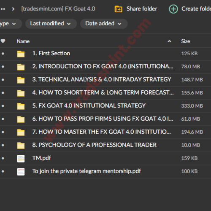This screenshot has width=211, height=211.
Task: Click the breadcrumb right chevron arrow
Action: (x=13, y=9)
